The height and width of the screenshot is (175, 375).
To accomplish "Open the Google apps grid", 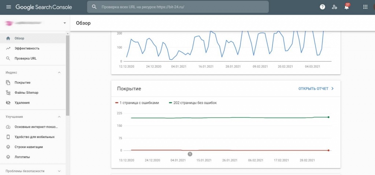I will point(365,7).
